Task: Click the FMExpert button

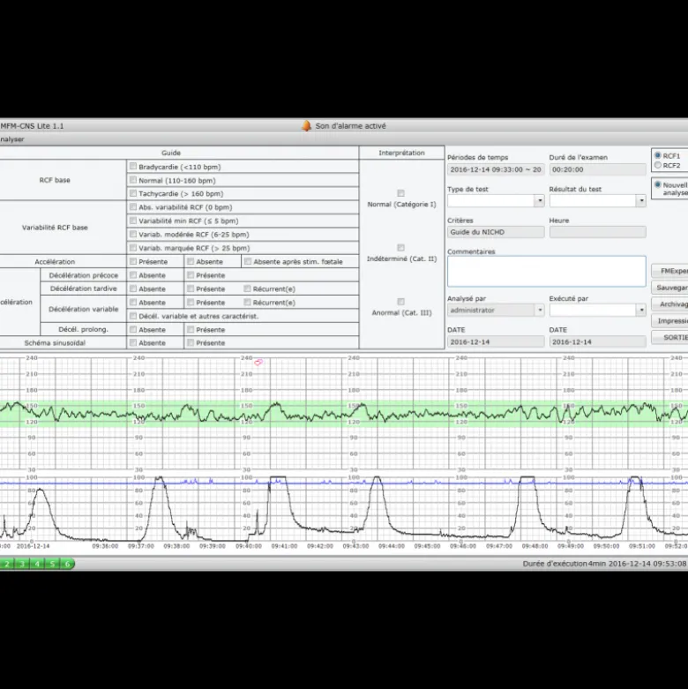Action: pyautogui.click(x=669, y=271)
